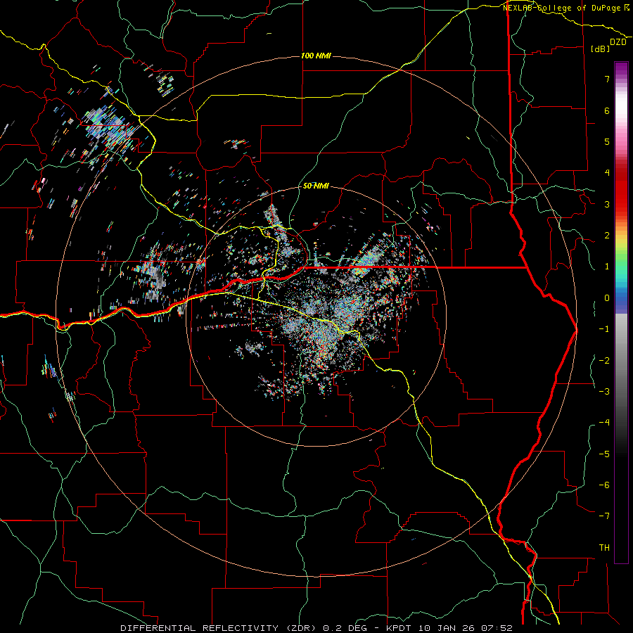Select the -2 dB scale value
Image resolution: width=633 pixels, height=633 pixels.
tap(604, 361)
